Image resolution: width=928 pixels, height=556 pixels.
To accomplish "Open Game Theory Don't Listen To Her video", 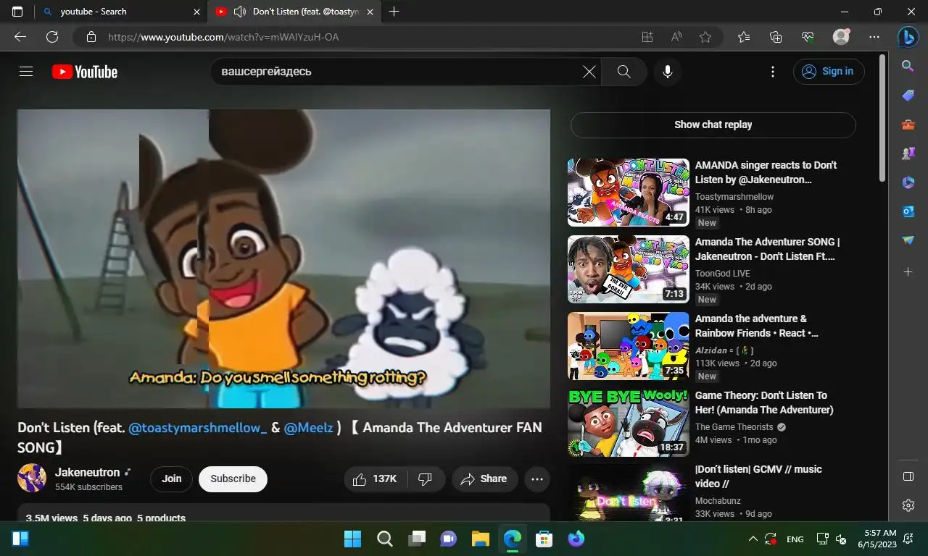I will (764, 403).
